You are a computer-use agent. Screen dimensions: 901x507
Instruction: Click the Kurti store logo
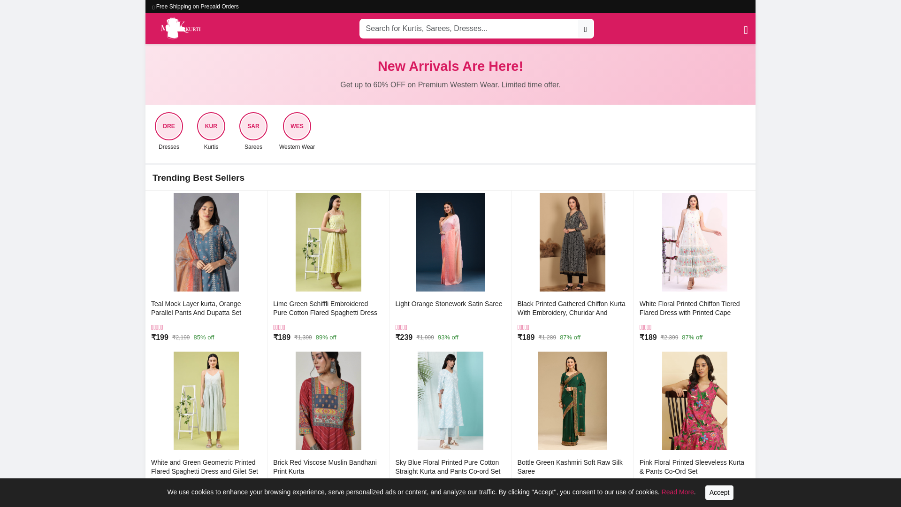click(x=181, y=28)
